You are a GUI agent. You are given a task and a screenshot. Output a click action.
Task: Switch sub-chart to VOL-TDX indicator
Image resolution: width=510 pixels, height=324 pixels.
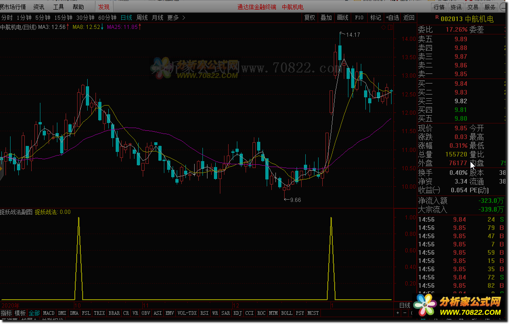[187, 313]
